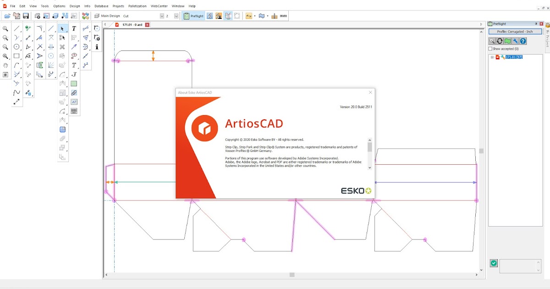Select the 171.01 [57] tree item
The image size is (550, 289).
[x=513, y=57]
